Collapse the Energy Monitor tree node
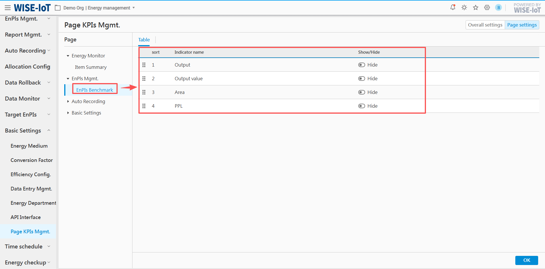The image size is (545, 269). click(68, 56)
